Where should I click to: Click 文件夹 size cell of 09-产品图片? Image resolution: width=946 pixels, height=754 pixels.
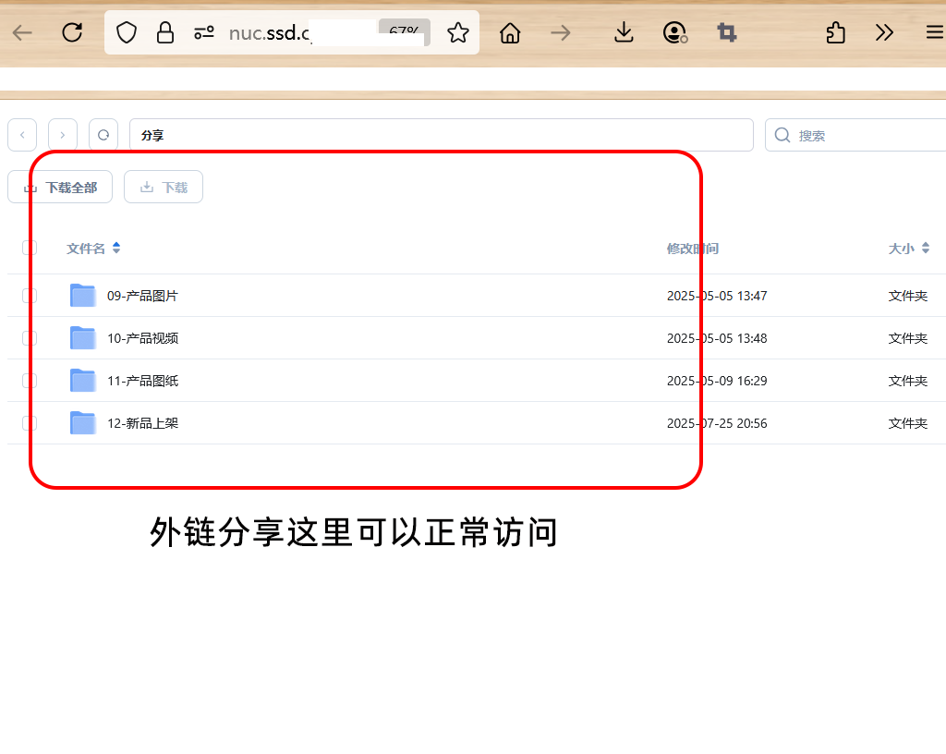point(907,296)
